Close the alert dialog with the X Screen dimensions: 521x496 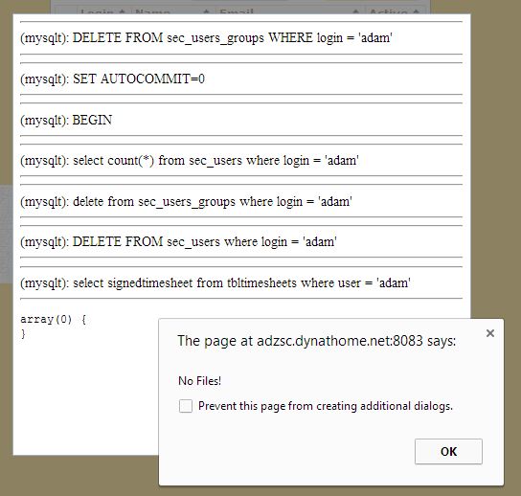pyautogui.click(x=490, y=333)
